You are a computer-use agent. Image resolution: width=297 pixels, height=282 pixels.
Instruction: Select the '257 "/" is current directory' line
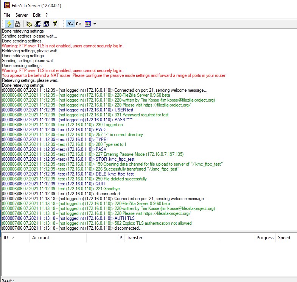(73, 135)
